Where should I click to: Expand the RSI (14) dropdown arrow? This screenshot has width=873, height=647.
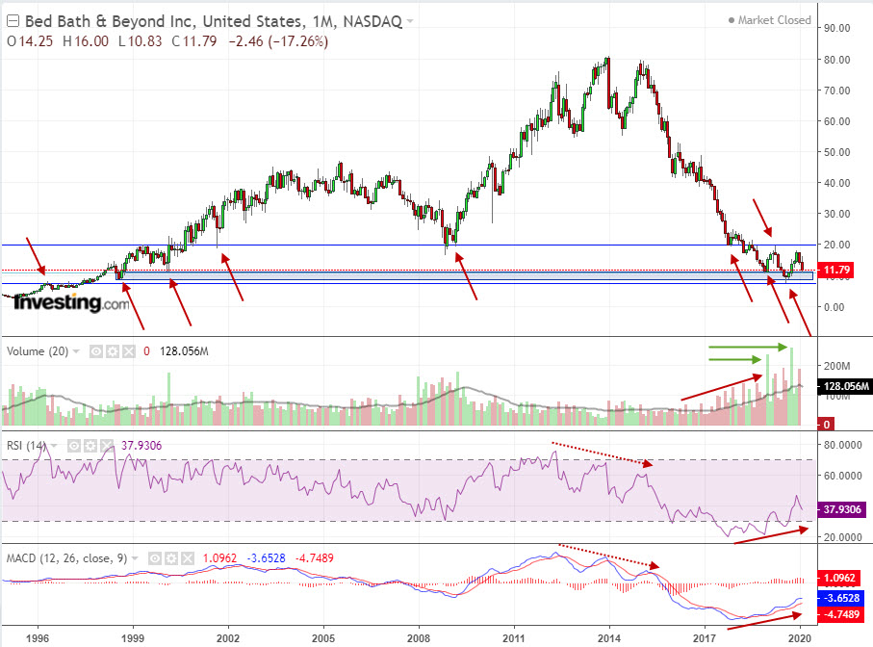54,446
